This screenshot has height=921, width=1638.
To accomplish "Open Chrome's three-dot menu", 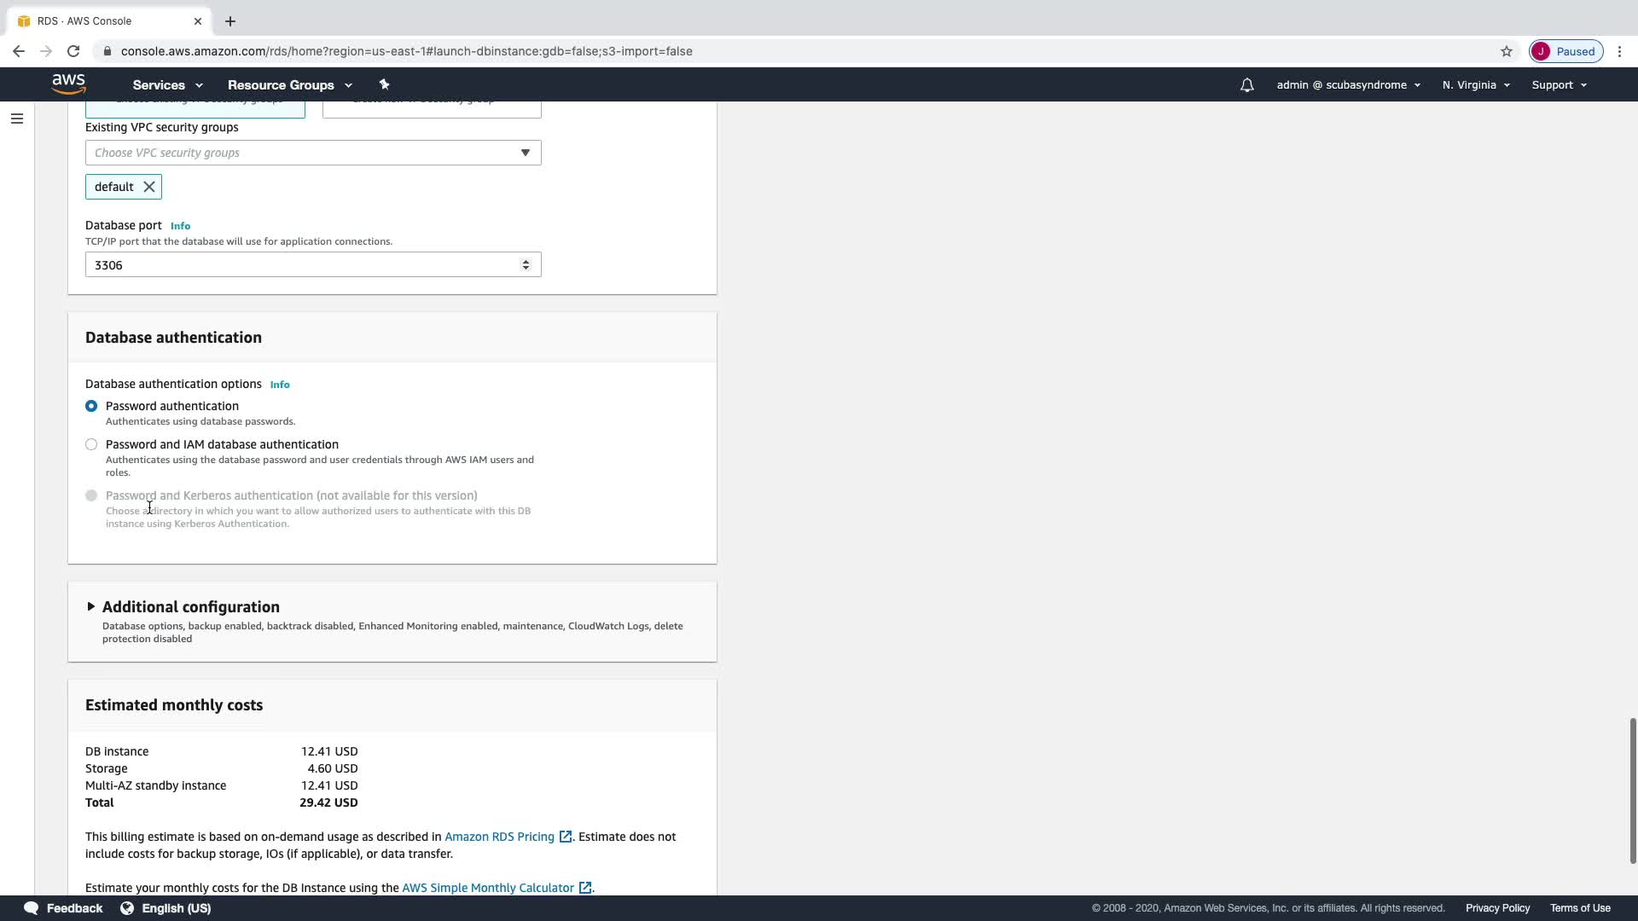I will tap(1619, 51).
